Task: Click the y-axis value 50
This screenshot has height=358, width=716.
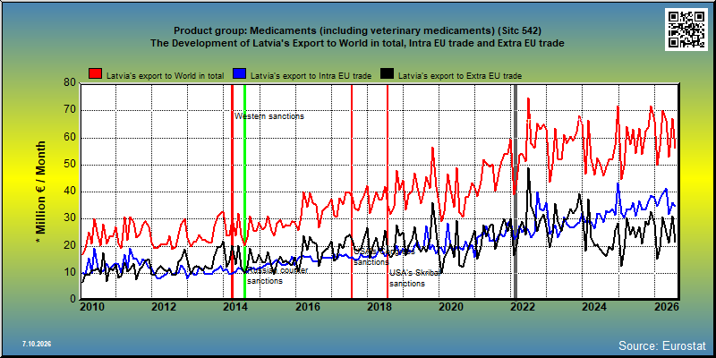Action: (70, 165)
